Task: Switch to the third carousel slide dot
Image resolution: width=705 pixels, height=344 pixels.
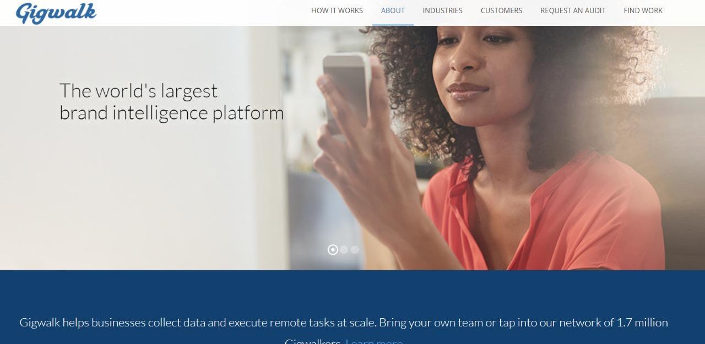Action: click(355, 250)
